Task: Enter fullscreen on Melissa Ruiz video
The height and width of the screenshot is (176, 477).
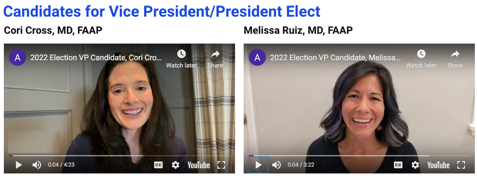Action: pyautogui.click(x=461, y=165)
